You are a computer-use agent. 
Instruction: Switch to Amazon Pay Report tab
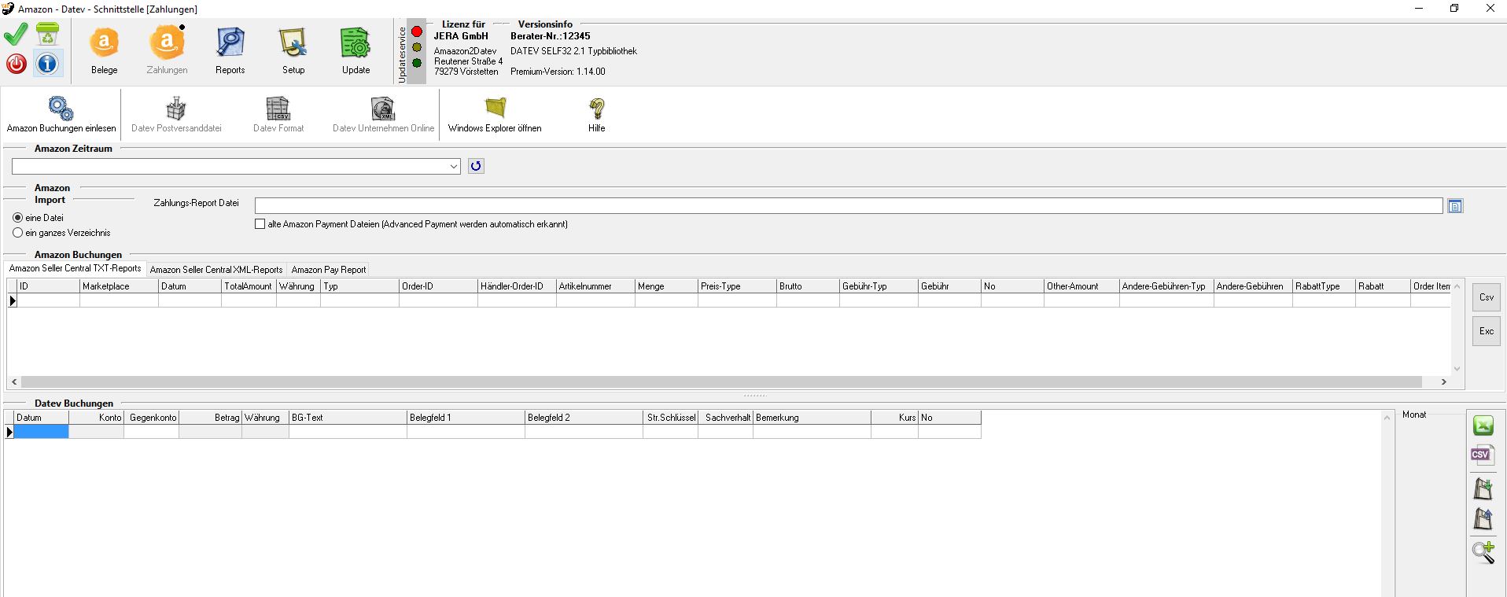pos(329,269)
